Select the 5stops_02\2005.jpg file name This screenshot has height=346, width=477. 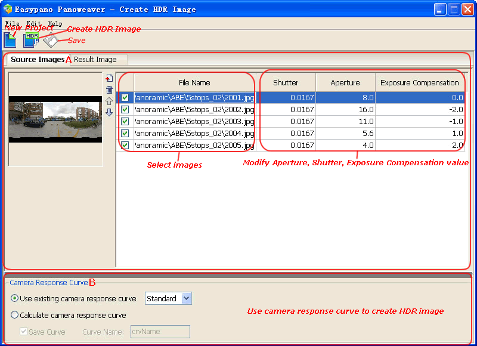click(194, 145)
